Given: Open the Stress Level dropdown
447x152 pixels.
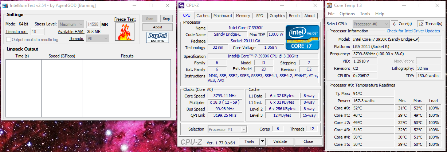Looking at the screenshot, I should pos(71,24).
